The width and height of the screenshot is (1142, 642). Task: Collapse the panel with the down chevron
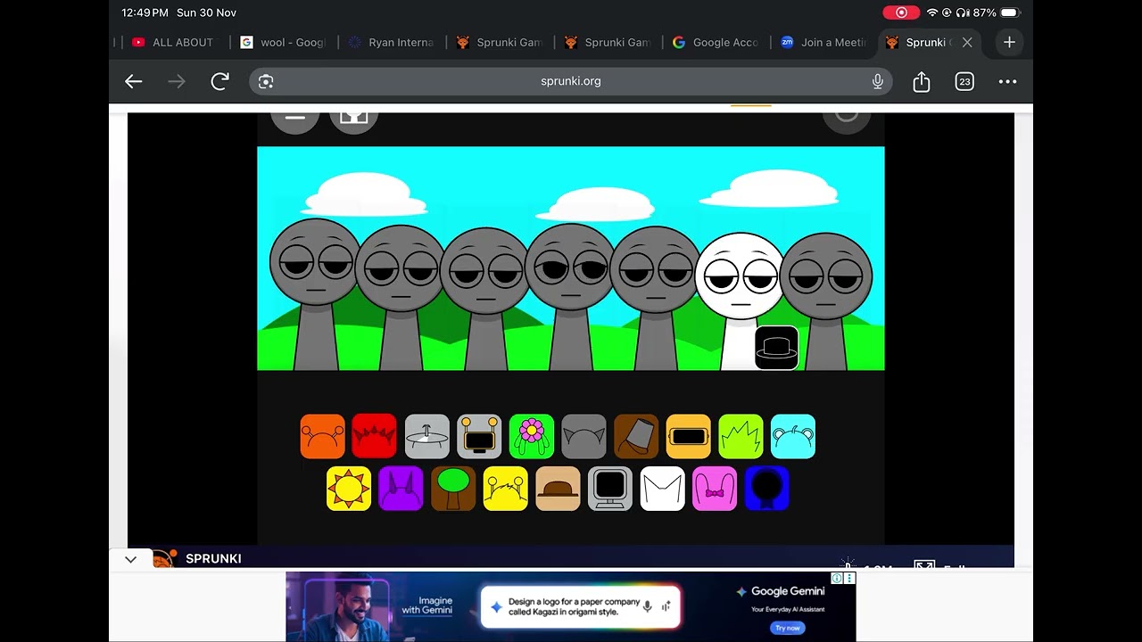click(x=131, y=559)
